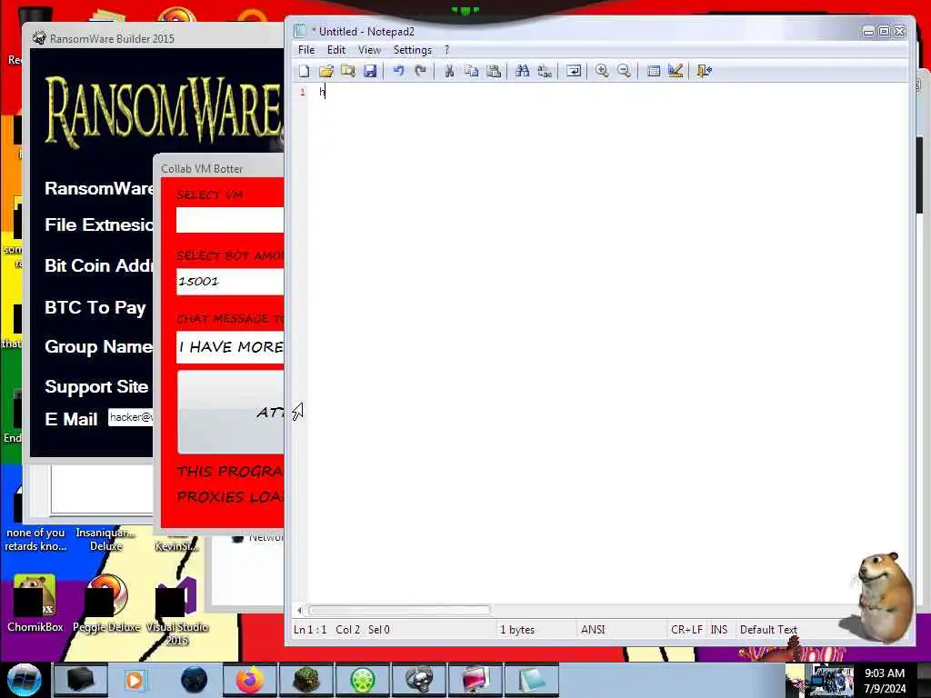Viewport: 931px width, 698px height.
Task: Open the ? help menu
Action: 447,50
